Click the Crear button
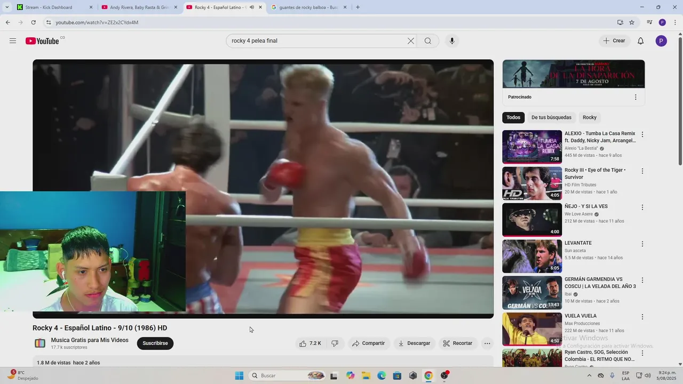The width and height of the screenshot is (683, 384). [x=614, y=41]
